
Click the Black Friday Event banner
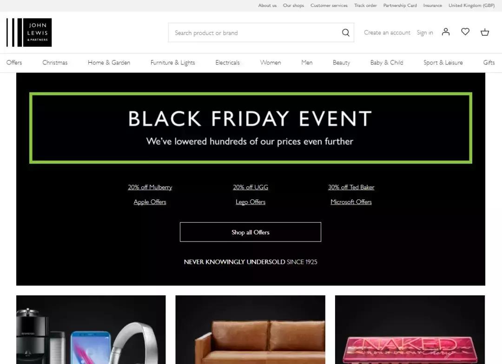tap(251, 128)
